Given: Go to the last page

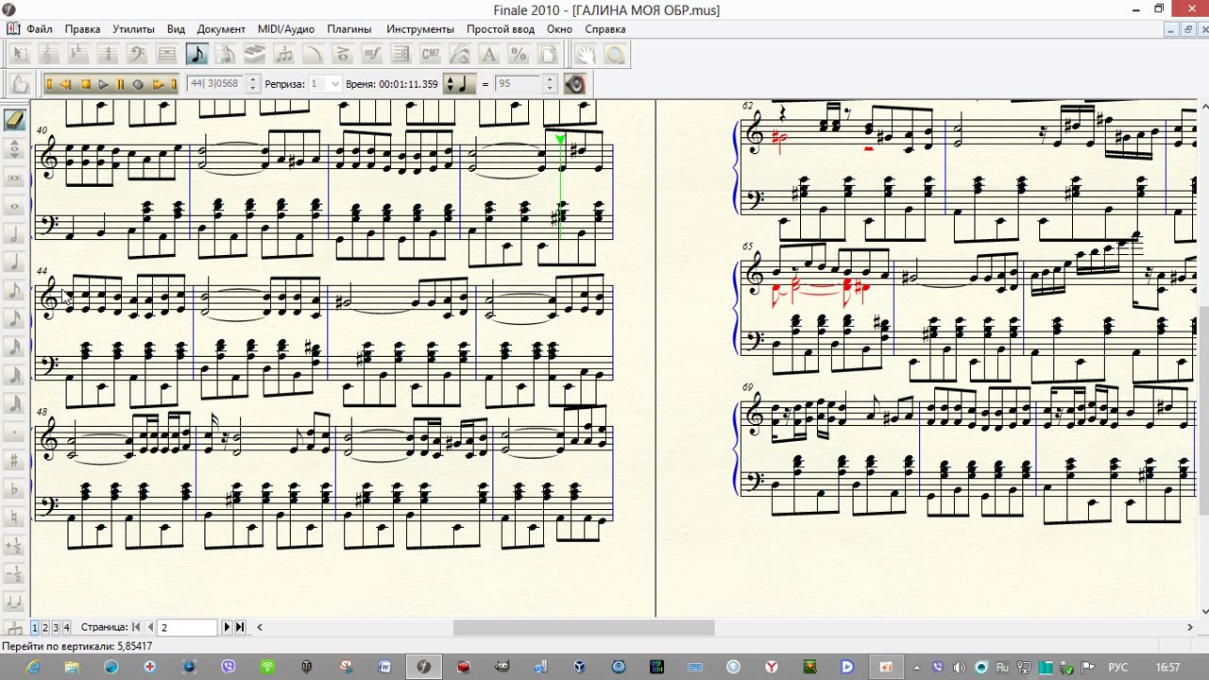Looking at the screenshot, I should [240, 627].
